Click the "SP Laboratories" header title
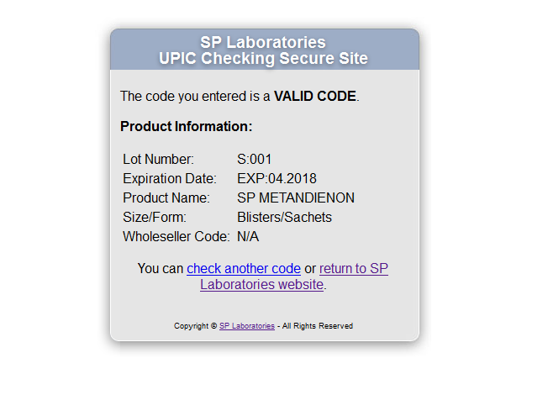This screenshot has width=548, height=395. pos(263,43)
